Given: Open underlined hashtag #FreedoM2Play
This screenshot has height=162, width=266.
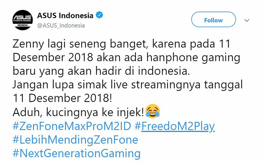Looking at the screenshot, I should [x=175, y=127].
